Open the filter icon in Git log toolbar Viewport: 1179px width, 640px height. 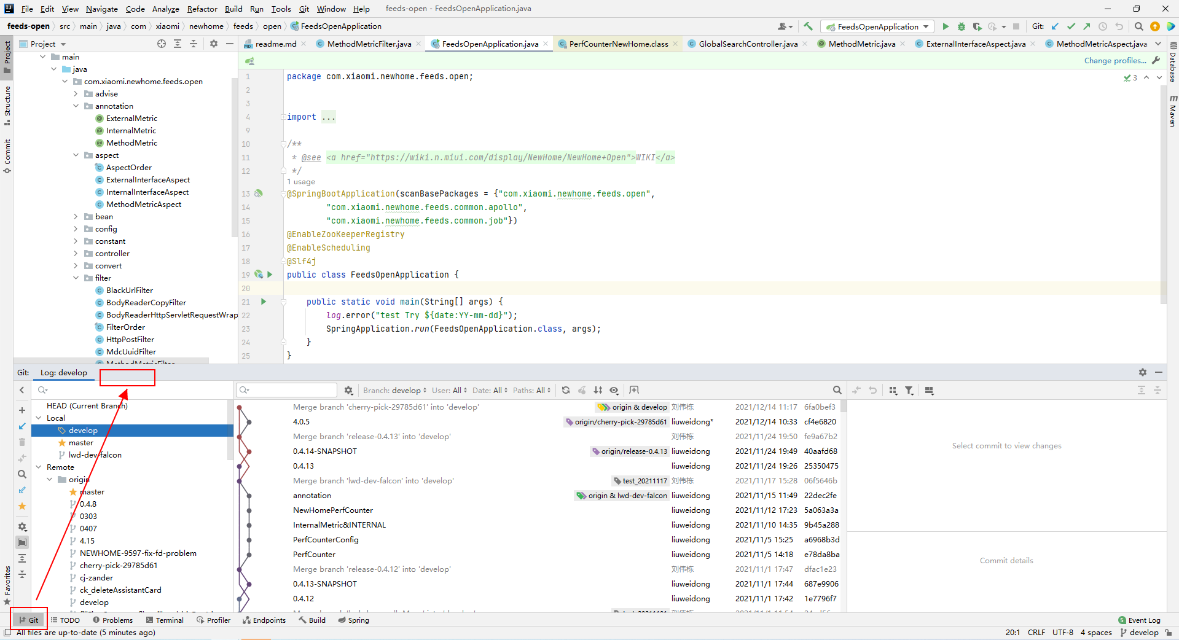(909, 390)
